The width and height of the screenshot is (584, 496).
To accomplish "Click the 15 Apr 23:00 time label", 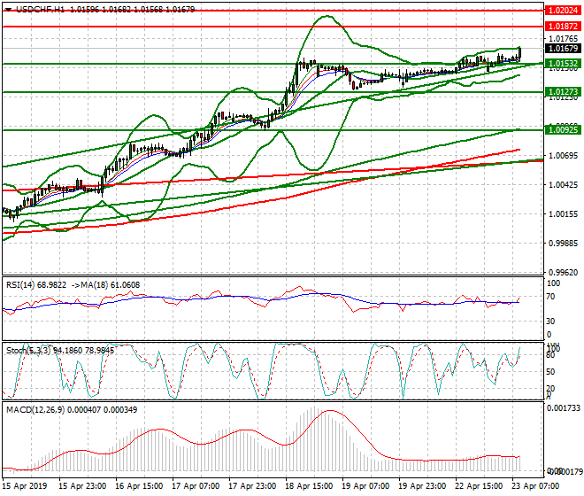I will pos(82,486).
